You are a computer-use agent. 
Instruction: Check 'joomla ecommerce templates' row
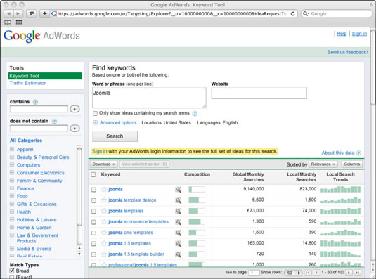[x=93, y=222]
